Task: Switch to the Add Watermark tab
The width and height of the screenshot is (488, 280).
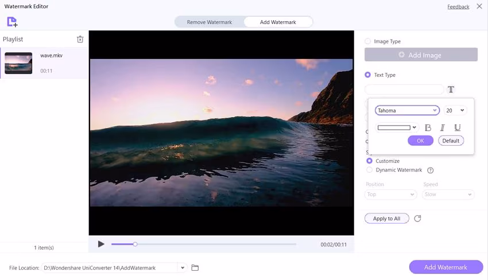Action: coord(278,22)
